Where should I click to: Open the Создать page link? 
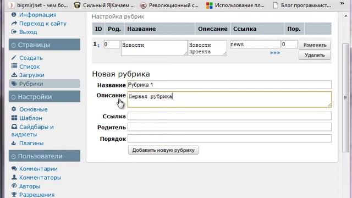pos(31,58)
